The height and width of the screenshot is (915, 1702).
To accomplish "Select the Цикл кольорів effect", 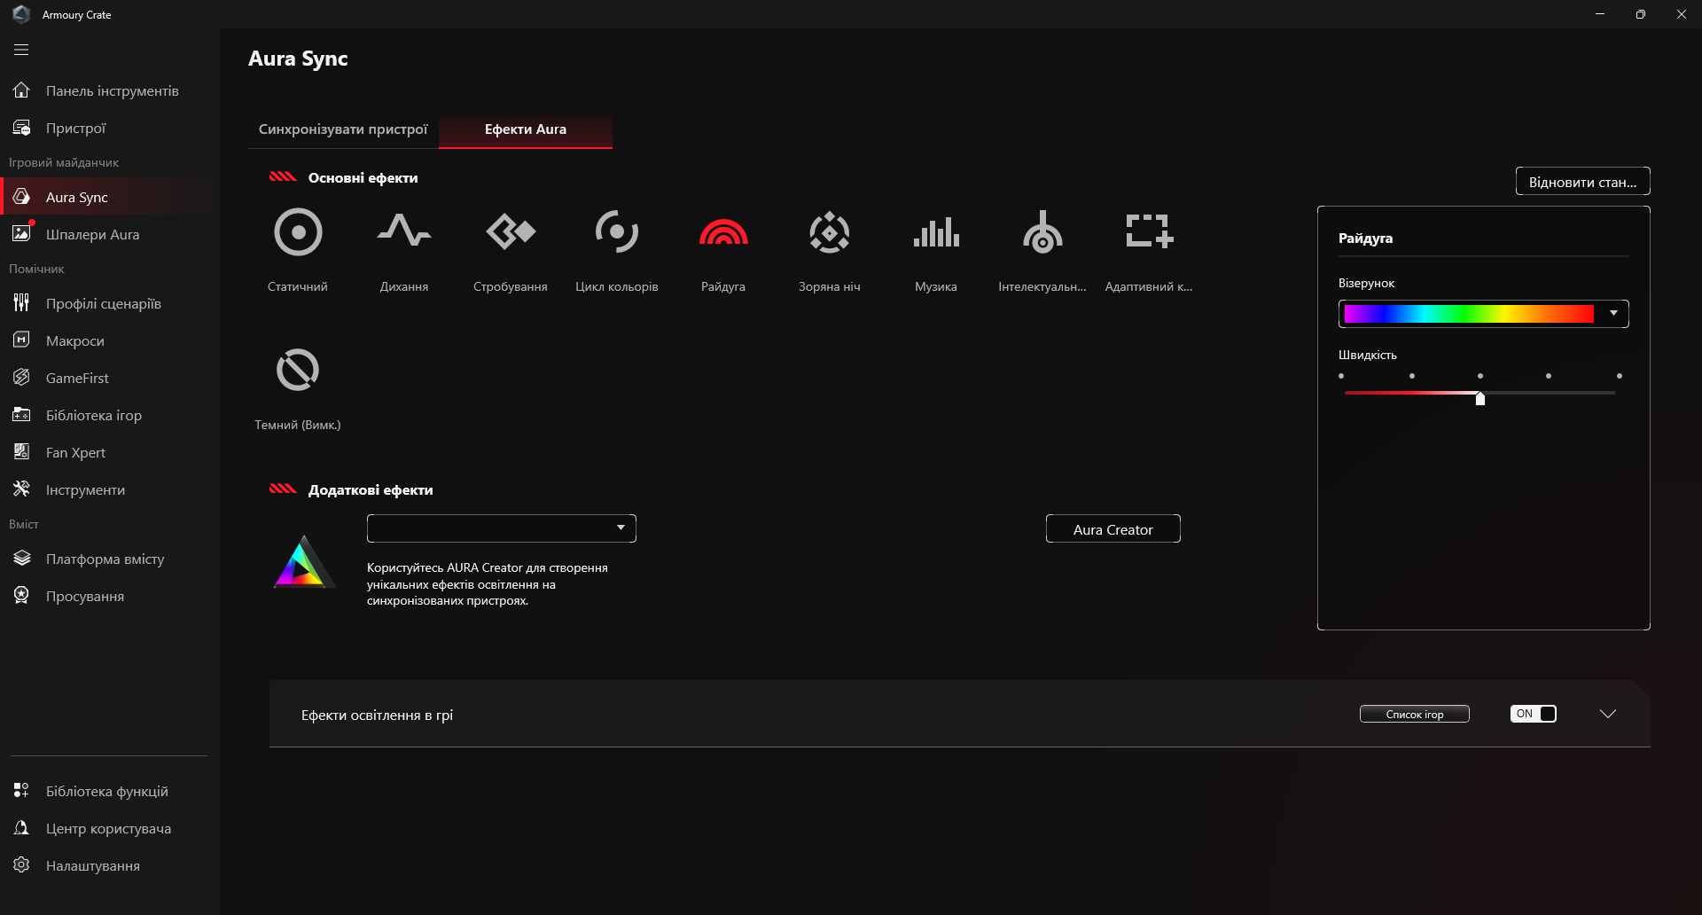I will coord(617,232).
